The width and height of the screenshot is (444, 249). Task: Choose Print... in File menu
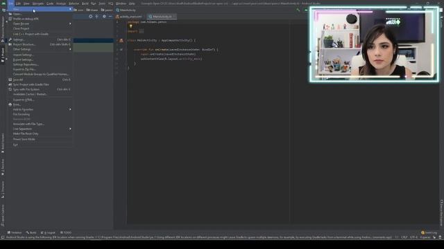click(x=40, y=104)
